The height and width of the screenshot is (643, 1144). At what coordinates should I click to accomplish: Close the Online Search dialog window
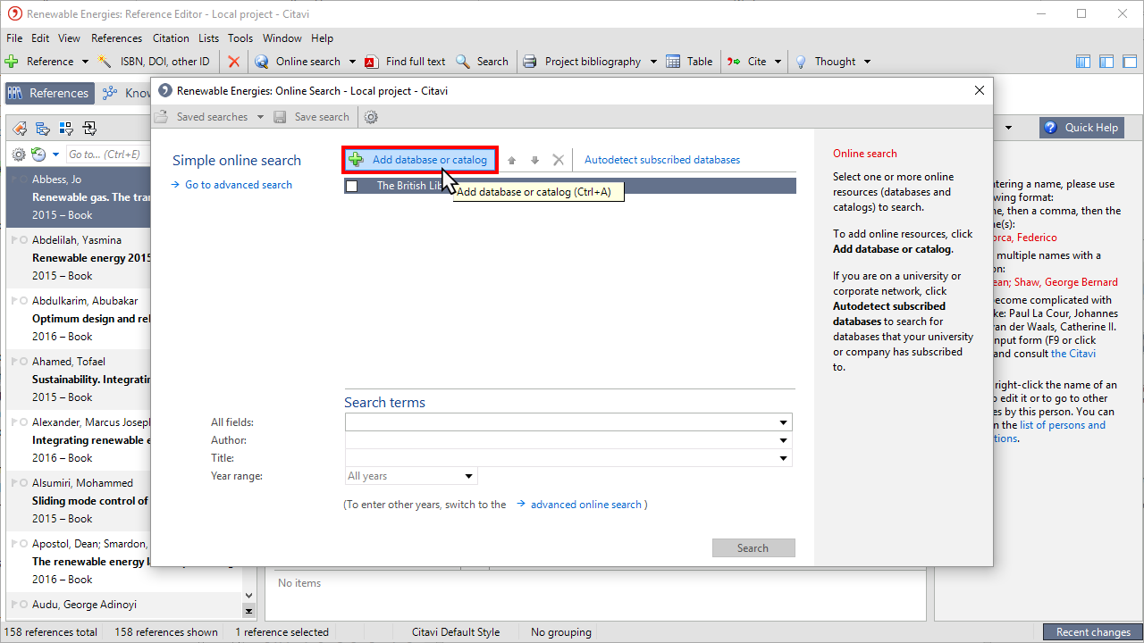tap(980, 90)
